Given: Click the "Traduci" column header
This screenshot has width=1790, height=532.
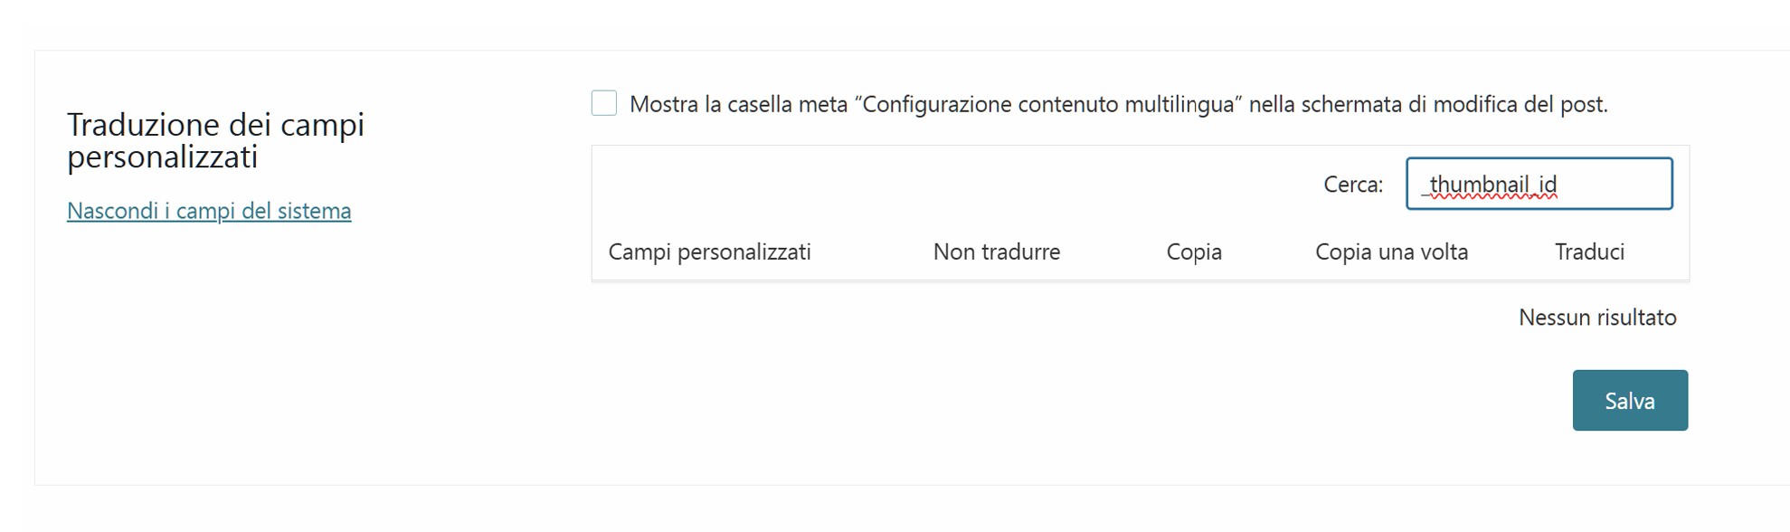Looking at the screenshot, I should [x=1588, y=252].
